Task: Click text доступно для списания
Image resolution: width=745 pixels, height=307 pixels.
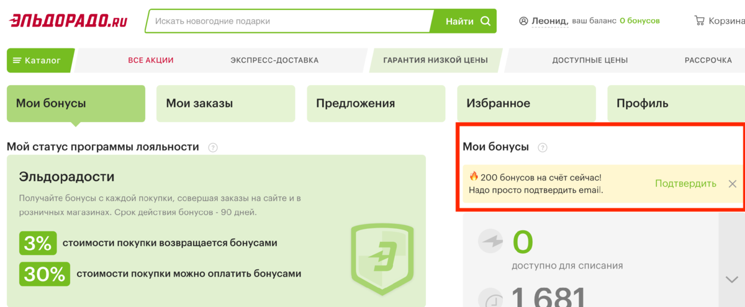Action: click(x=567, y=265)
